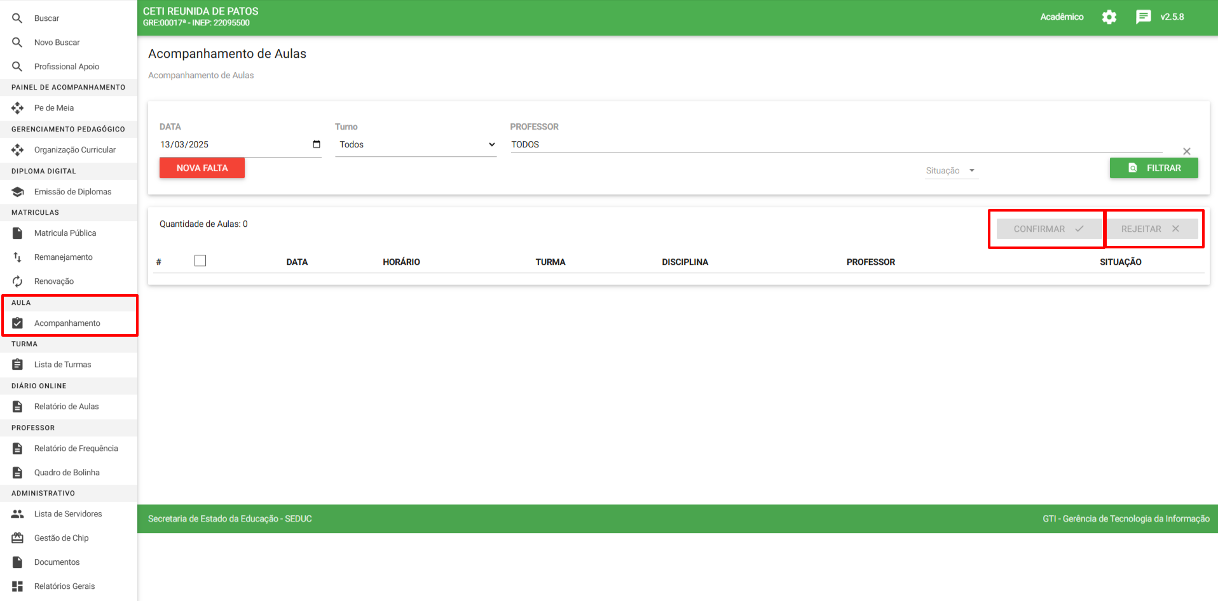Image resolution: width=1218 pixels, height=601 pixels.
Task: Click the Renovação refresh icon
Action: tap(18, 281)
